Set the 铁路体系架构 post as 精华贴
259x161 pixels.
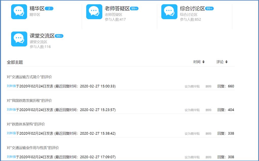[192, 134]
